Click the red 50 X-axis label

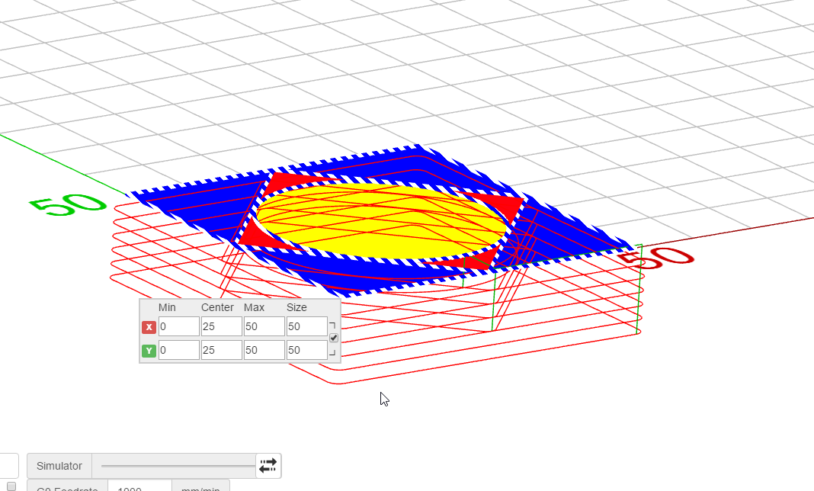click(655, 258)
